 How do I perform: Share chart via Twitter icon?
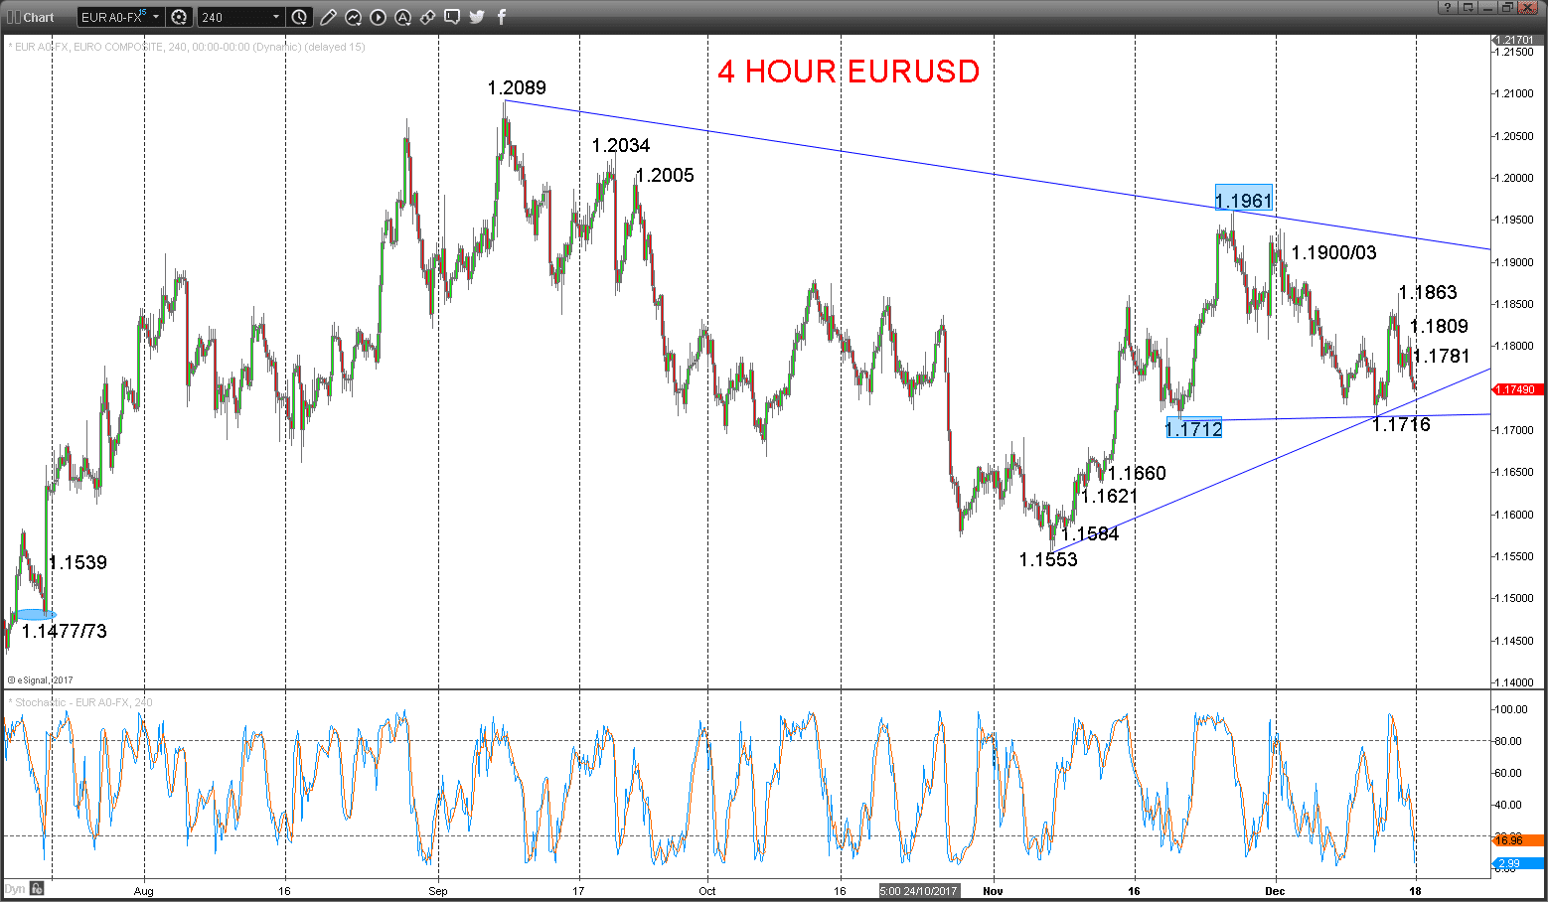pyautogui.click(x=477, y=17)
